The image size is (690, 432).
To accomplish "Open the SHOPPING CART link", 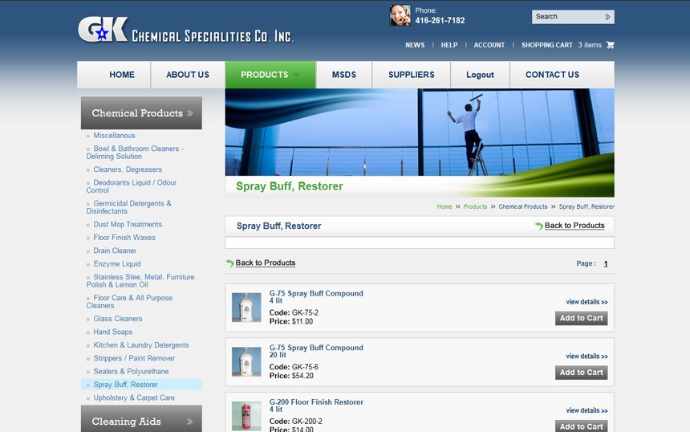I will 547,45.
